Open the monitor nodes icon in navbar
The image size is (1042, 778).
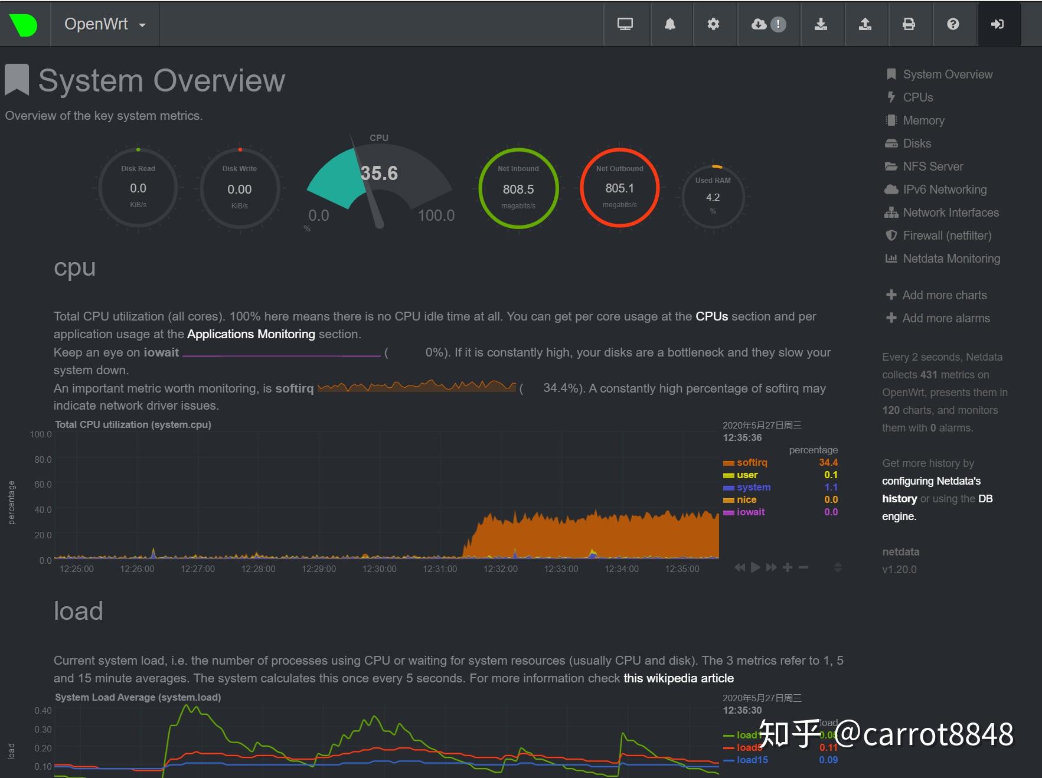(625, 24)
